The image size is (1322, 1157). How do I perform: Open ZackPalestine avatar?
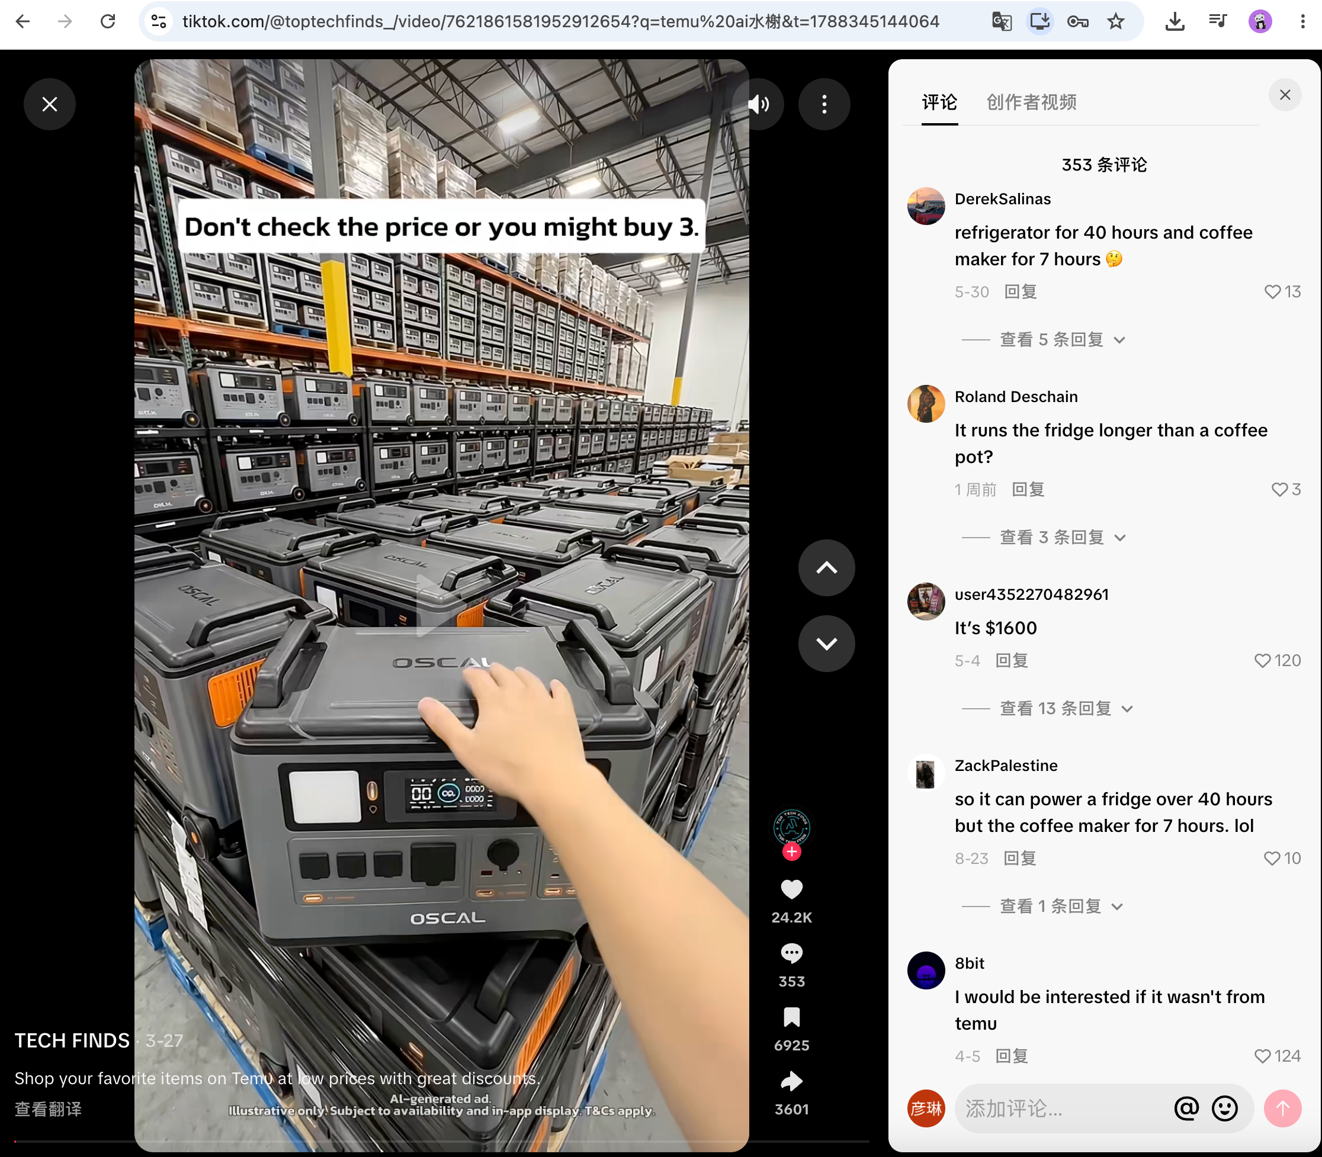point(926,772)
